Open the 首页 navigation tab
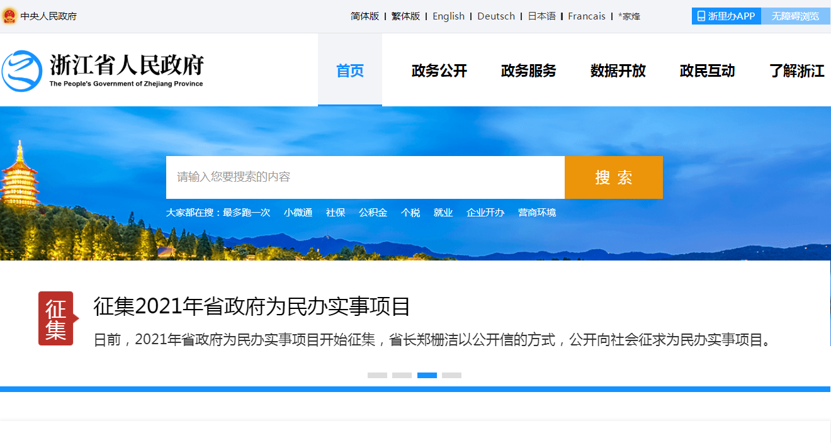 (350, 70)
